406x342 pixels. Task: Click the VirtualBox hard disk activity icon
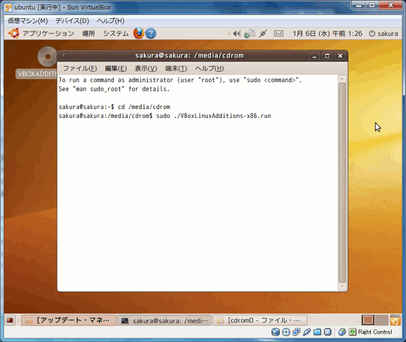275,332
